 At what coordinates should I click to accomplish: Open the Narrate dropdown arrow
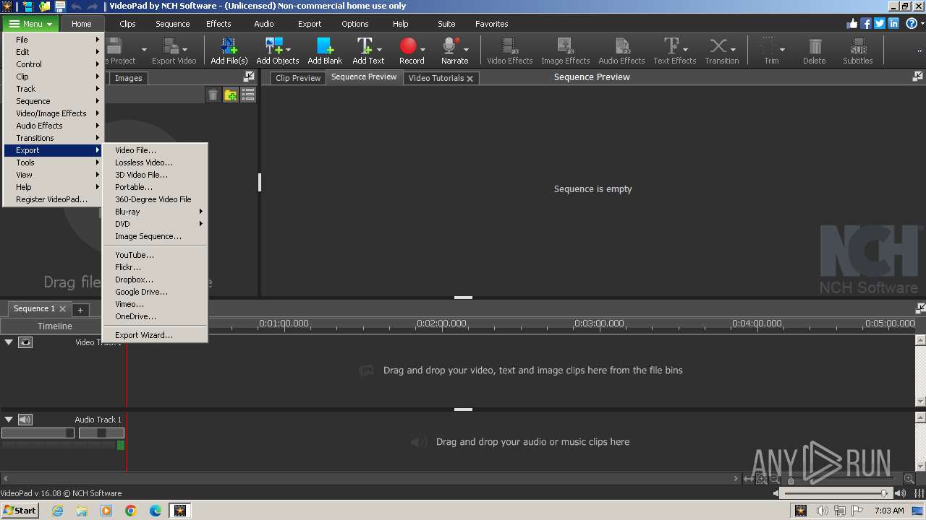(466, 50)
